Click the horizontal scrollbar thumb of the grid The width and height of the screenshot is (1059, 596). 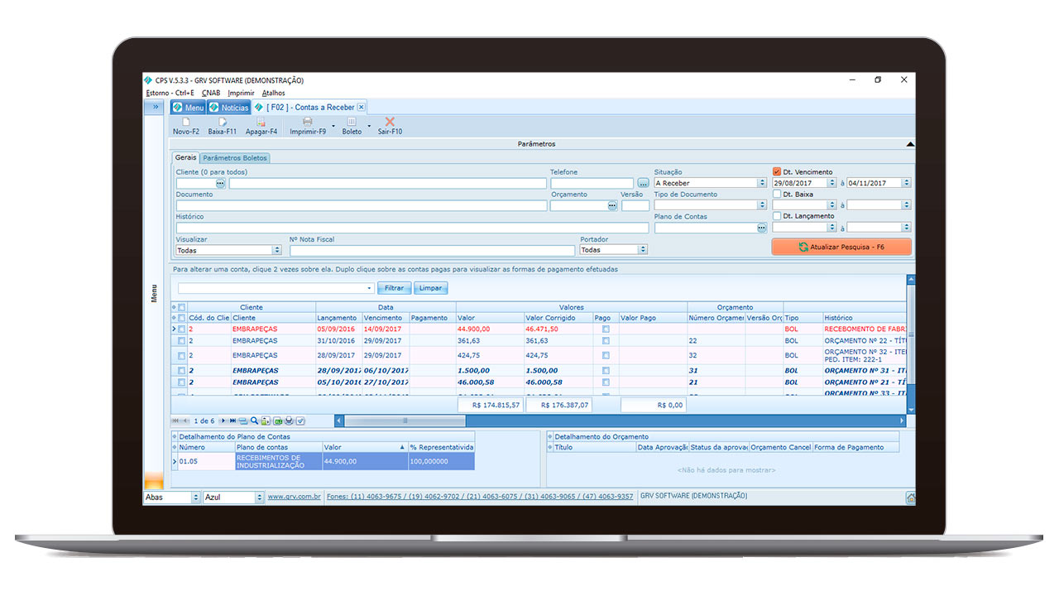point(405,421)
